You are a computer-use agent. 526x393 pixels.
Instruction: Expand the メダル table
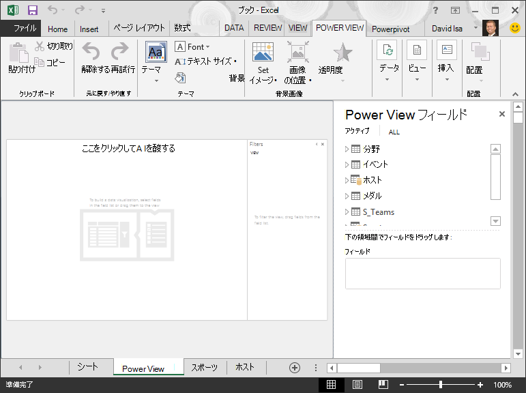tap(347, 196)
